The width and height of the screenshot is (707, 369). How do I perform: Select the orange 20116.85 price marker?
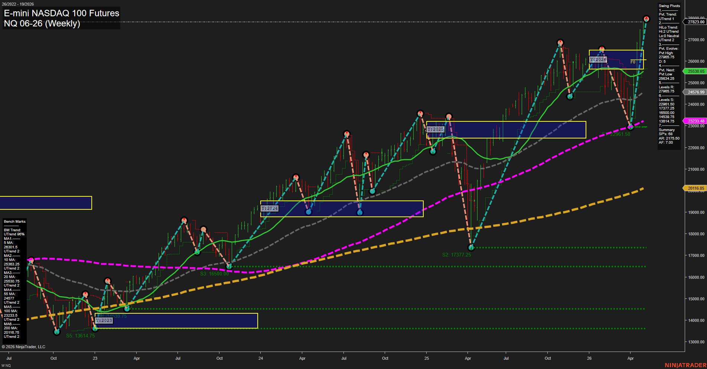click(x=695, y=188)
